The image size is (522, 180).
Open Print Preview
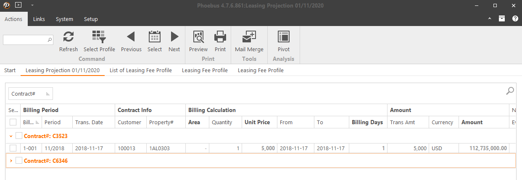198,37
